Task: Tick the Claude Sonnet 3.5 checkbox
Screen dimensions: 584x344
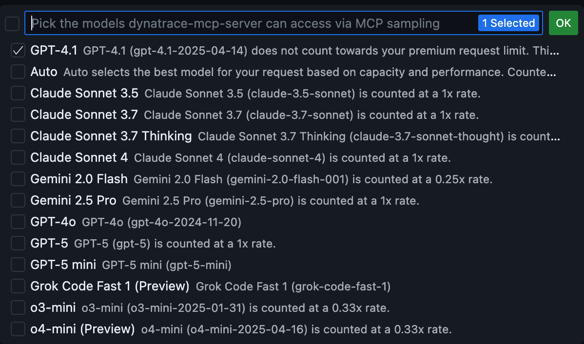Action: pos(18,93)
